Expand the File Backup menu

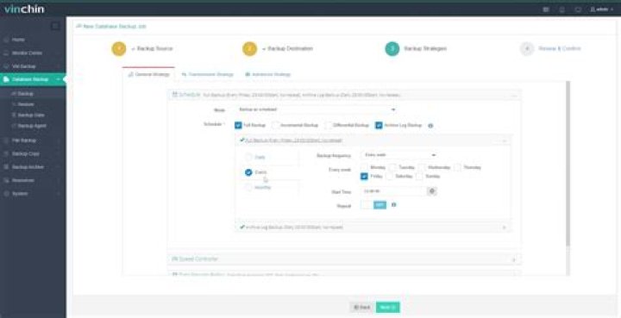point(33,140)
